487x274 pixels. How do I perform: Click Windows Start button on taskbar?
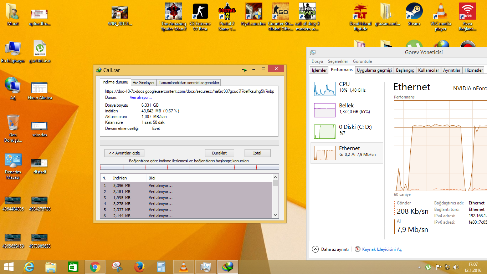pyautogui.click(x=9, y=267)
